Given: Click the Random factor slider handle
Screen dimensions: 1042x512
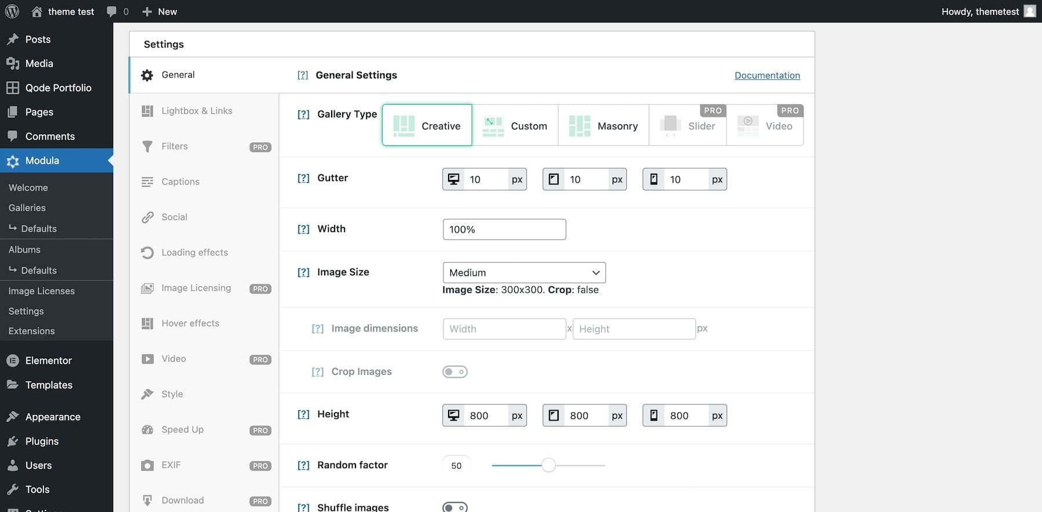Looking at the screenshot, I should (548, 465).
